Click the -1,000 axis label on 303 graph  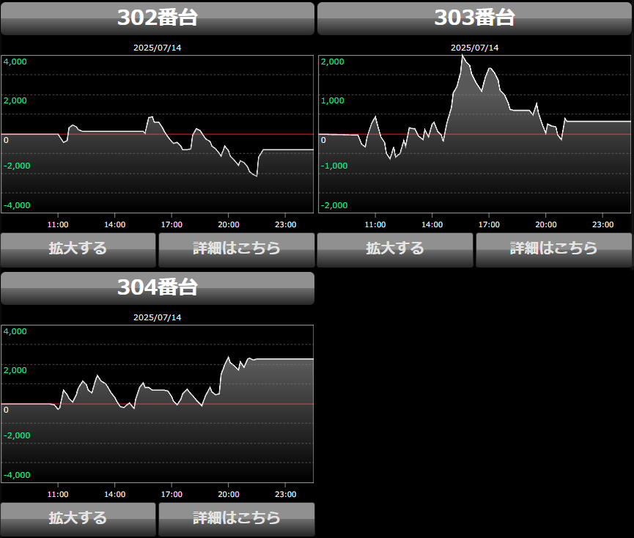334,166
